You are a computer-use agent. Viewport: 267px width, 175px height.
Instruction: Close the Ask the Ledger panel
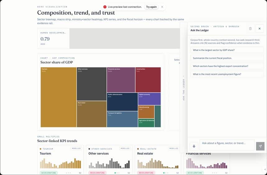point(260,29)
